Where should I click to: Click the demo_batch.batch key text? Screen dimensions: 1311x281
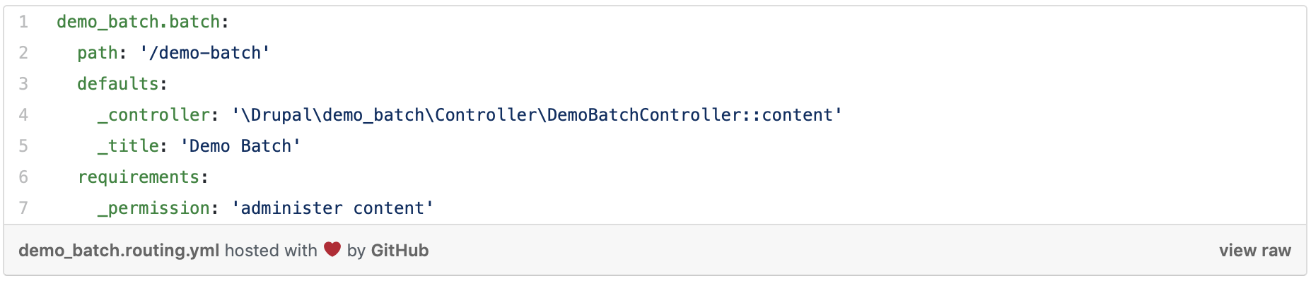pyautogui.click(x=139, y=22)
